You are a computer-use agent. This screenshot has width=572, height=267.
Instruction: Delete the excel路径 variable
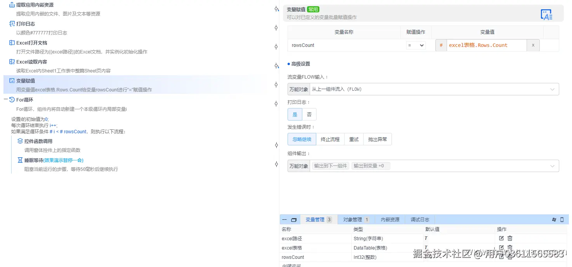coord(510,238)
